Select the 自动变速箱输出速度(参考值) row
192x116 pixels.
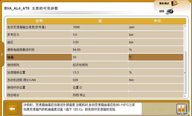pos(95,27)
